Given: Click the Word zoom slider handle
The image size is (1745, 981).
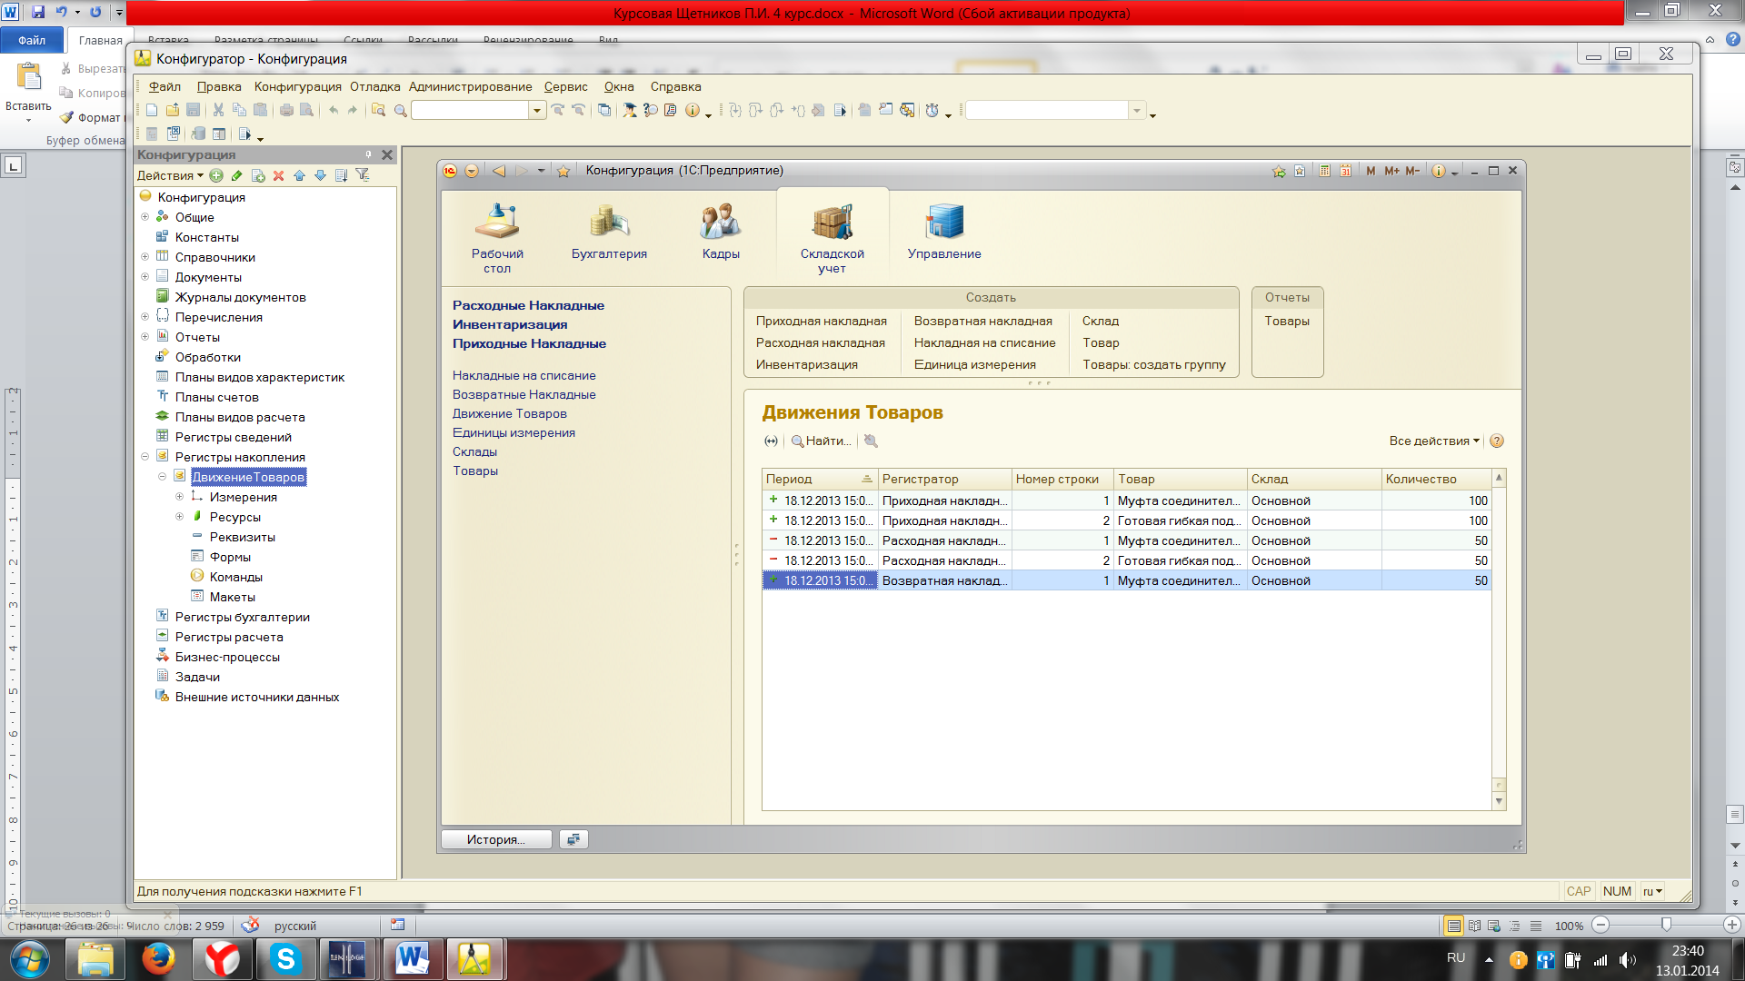Looking at the screenshot, I should 1666,925.
